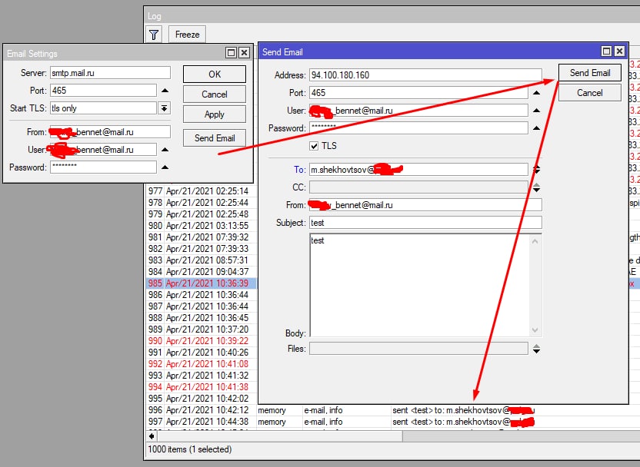Focus the Subject field containing test
This screenshot has width=640, height=467.
click(425, 223)
